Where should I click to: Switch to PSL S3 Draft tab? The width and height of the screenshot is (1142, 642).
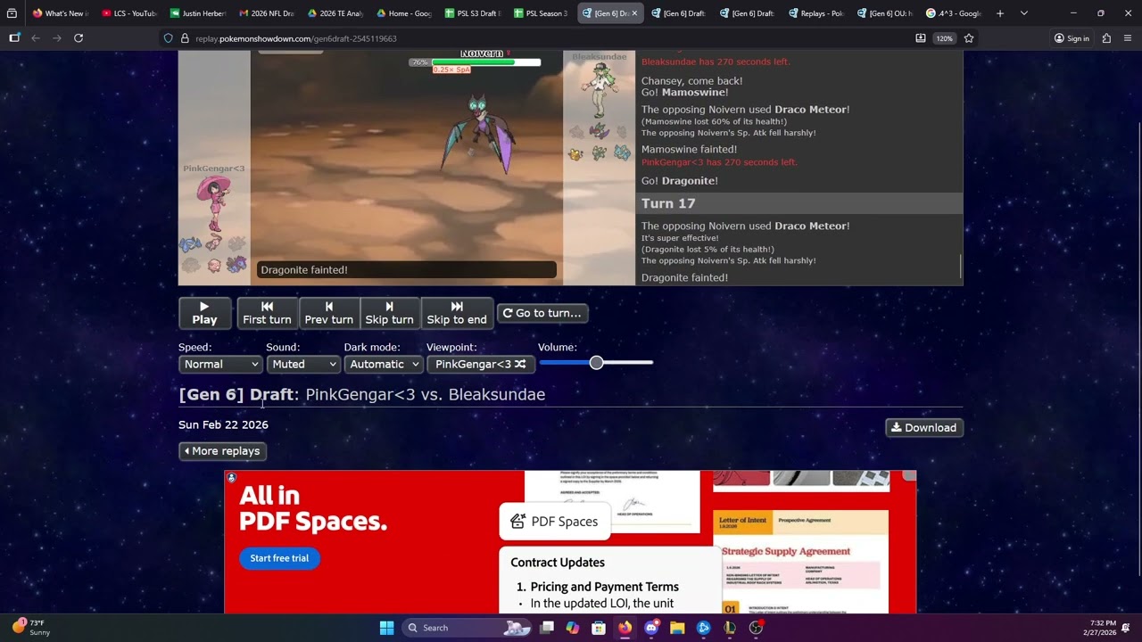click(x=473, y=13)
